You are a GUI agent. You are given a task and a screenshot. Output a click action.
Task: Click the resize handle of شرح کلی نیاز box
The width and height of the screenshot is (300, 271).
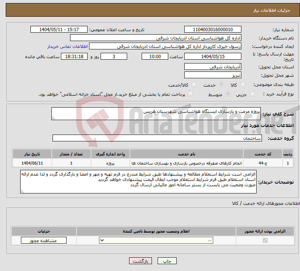pyautogui.click(x=53, y=118)
